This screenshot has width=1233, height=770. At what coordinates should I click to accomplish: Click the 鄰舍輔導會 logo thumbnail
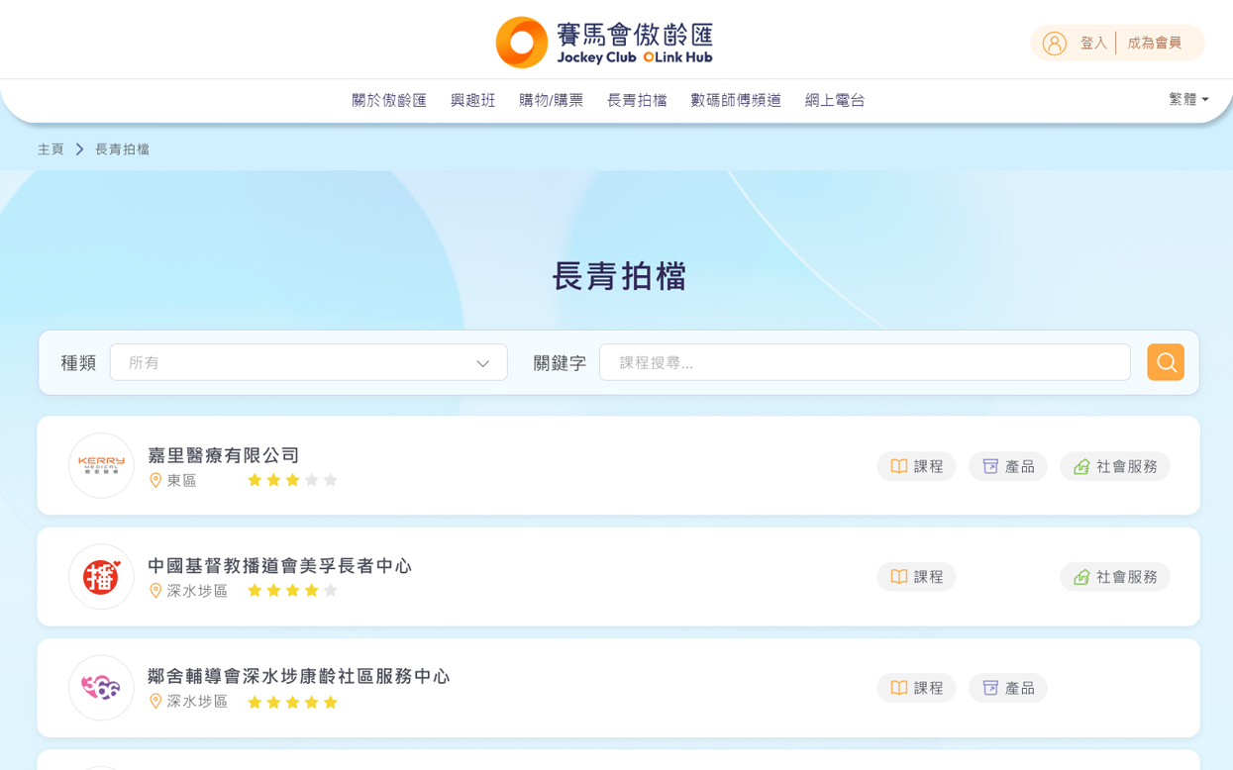coord(101,687)
